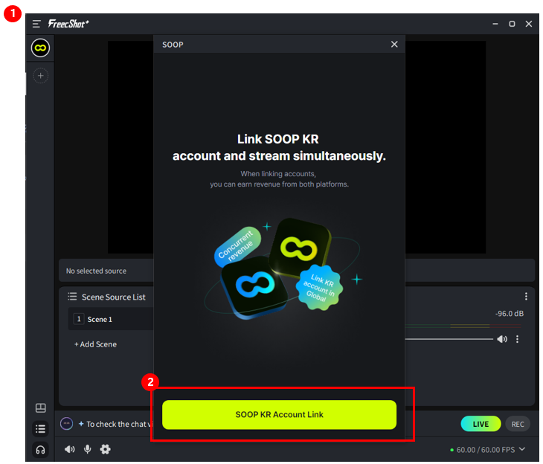Click the 'To check the chat' text
Screen dimensions: 543x464
tap(120, 424)
